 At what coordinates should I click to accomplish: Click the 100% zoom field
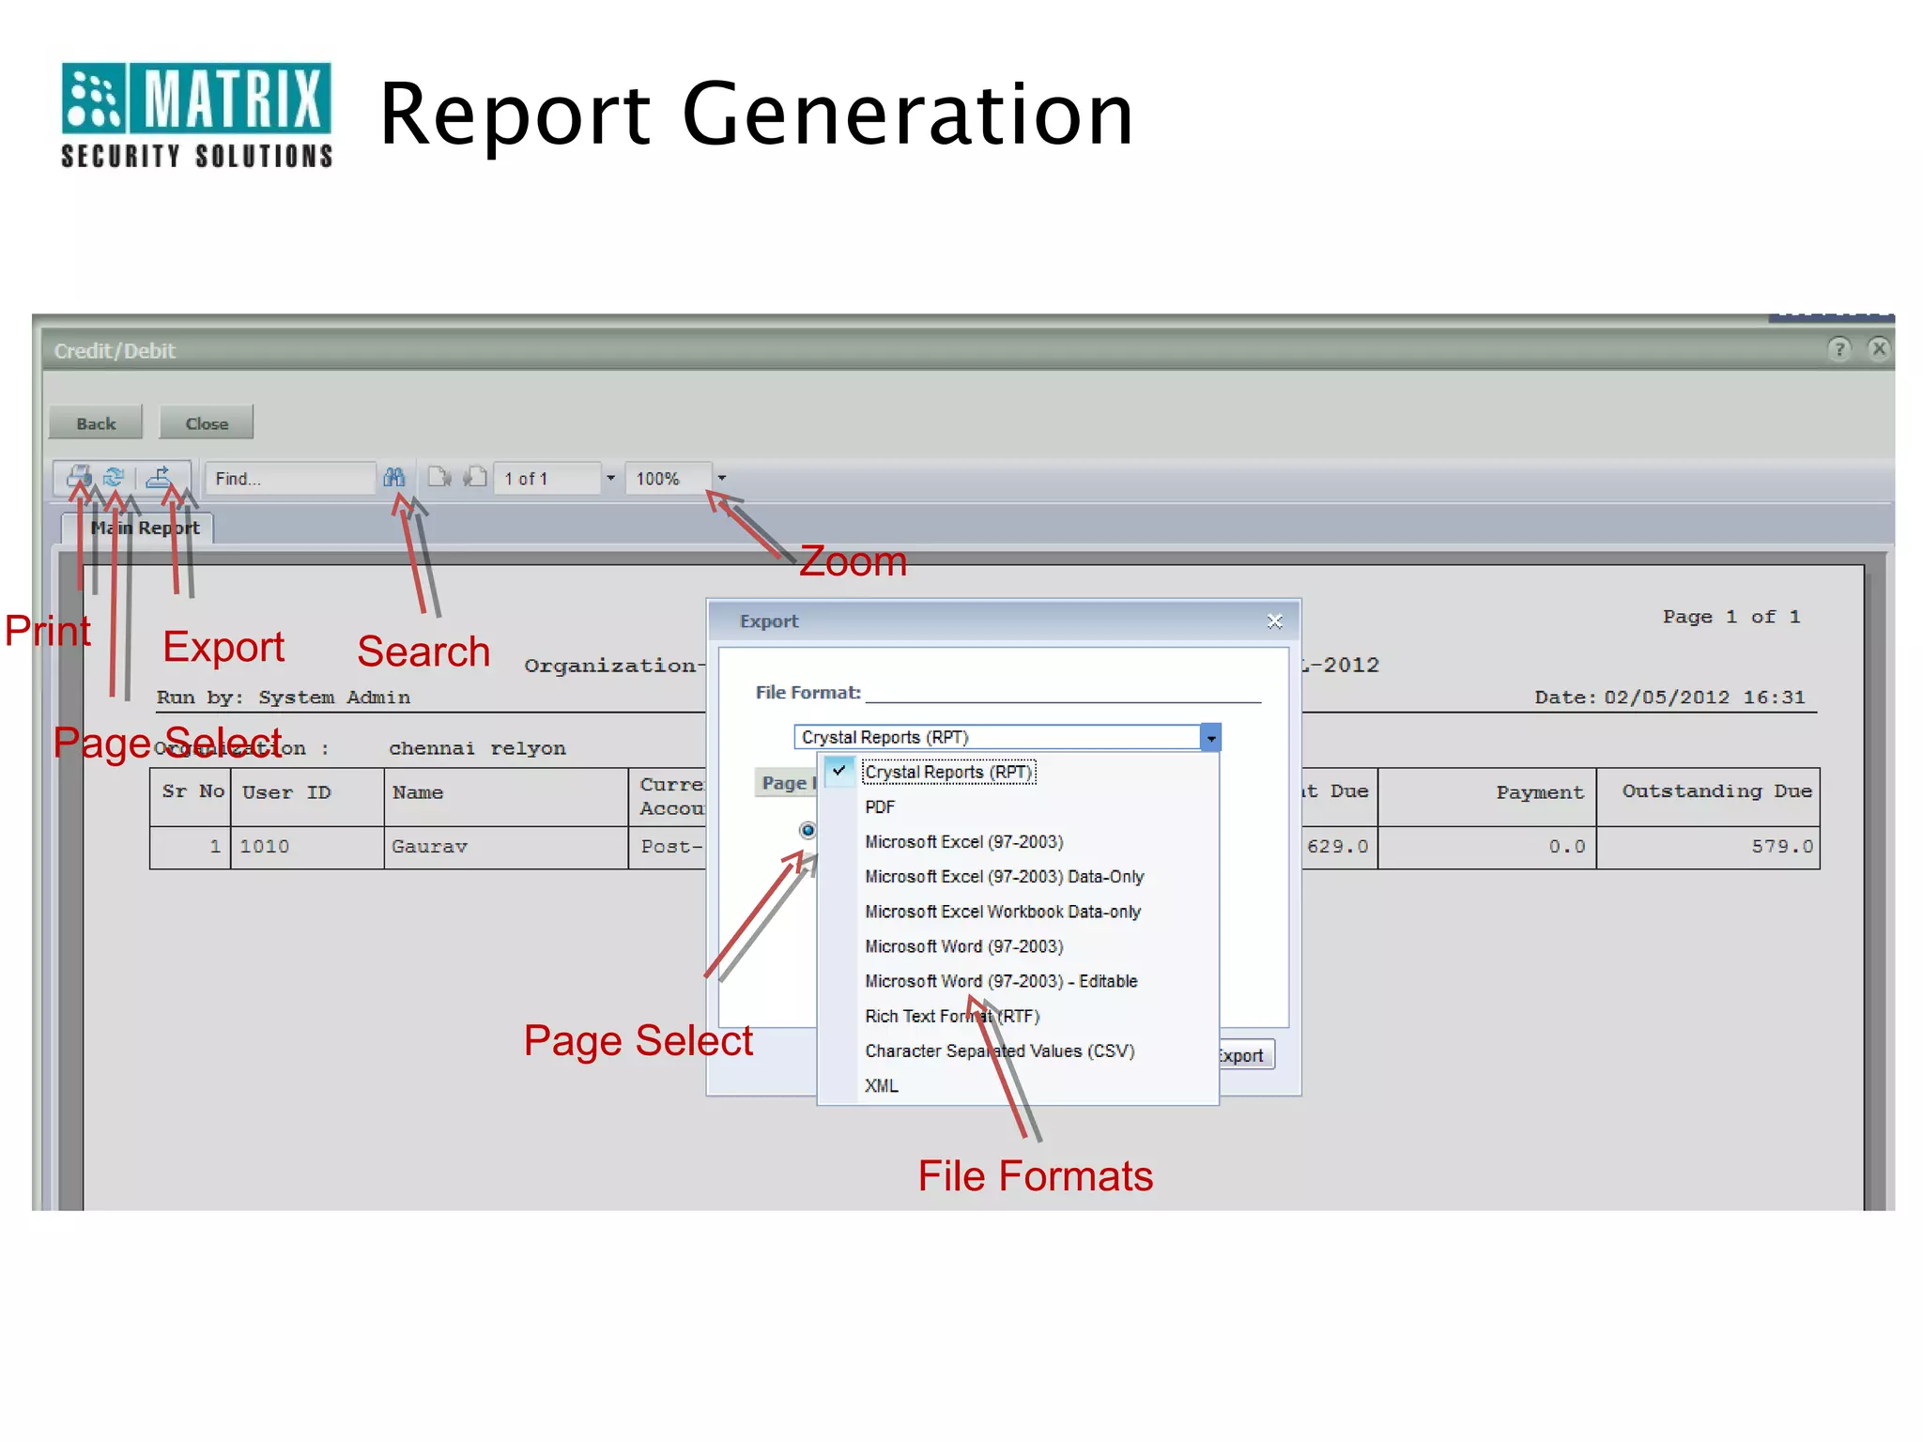pos(669,479)
